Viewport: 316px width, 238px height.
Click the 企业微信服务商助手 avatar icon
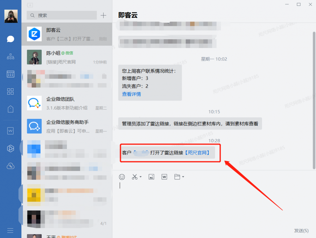[34, 126]
